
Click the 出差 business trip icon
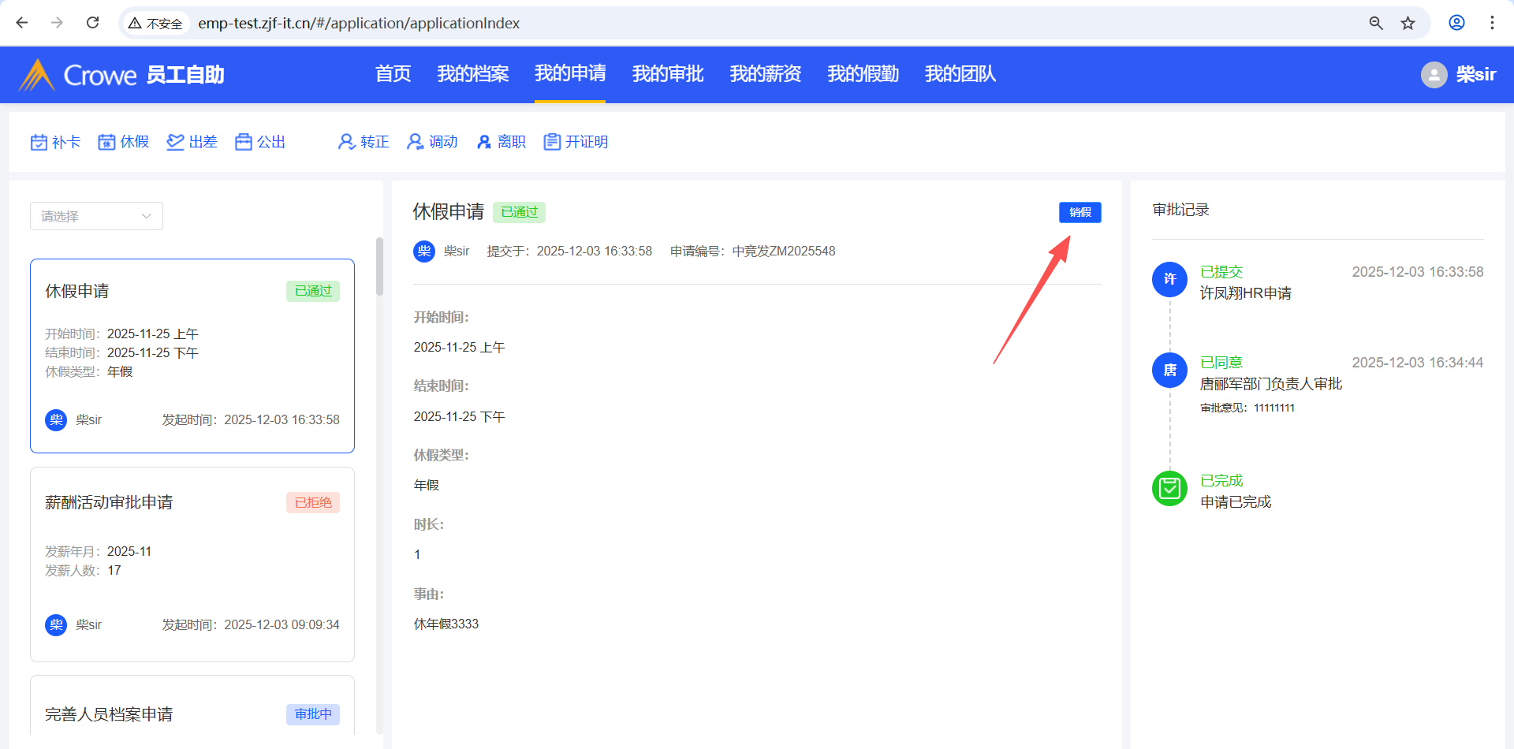point(175,142)
